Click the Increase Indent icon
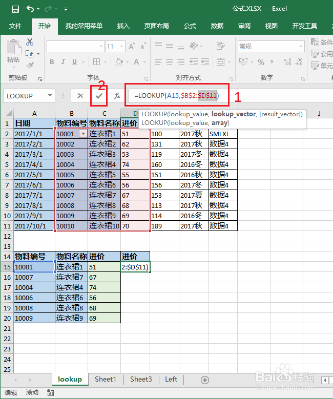The height and width of the screenshot is (399, 333). [205, 62]
